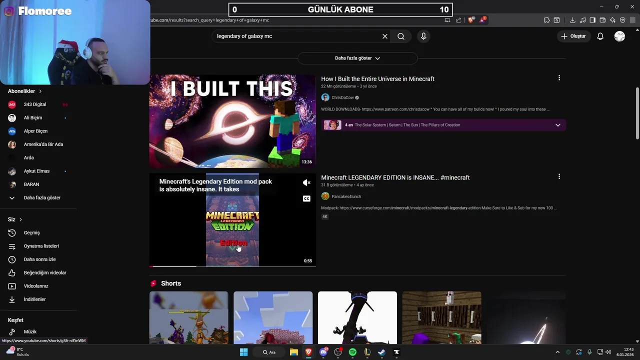
Task: Open Oynatma listeleri playlists
Action: pyautogui.click(x=38, y=246)
